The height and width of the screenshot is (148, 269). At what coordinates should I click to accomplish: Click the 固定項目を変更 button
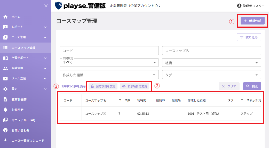click(x=103, y=86)
